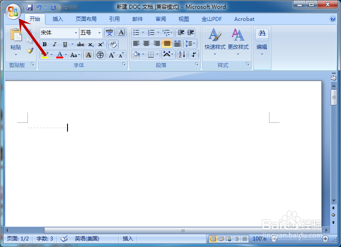Center the paragraph text
341x247 pixels.
(146, 44)
